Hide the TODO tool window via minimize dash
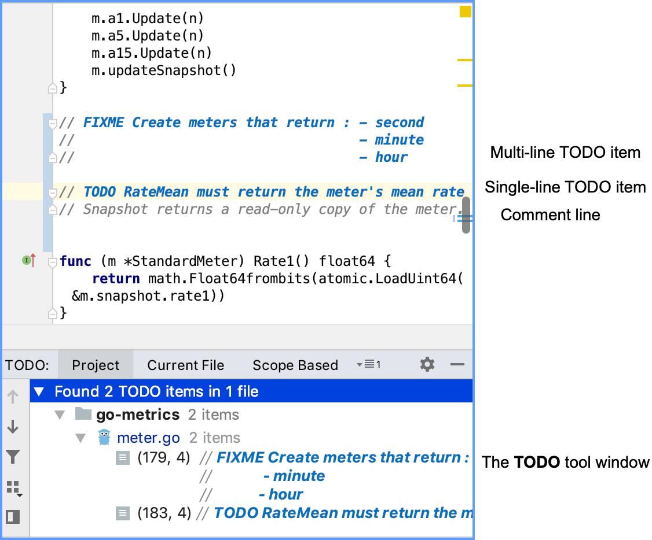Screen dimensions: 652x540 point(457,364)
